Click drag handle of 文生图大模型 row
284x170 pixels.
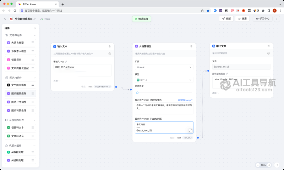33,85
